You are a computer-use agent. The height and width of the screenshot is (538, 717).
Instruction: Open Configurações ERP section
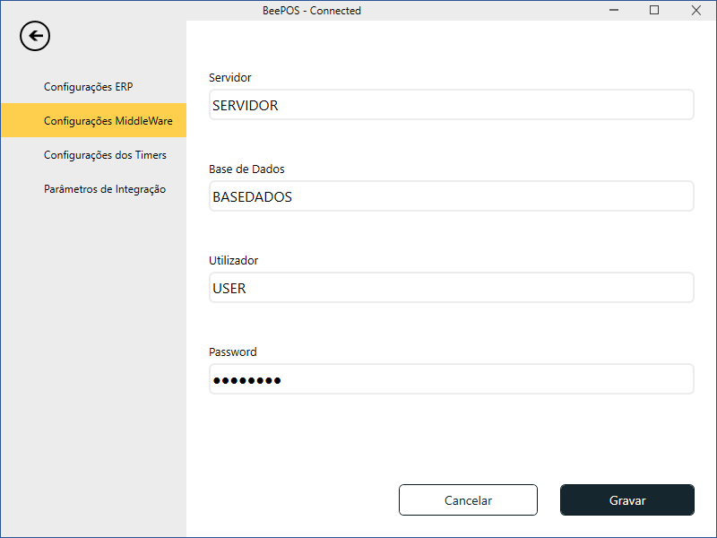88,87
